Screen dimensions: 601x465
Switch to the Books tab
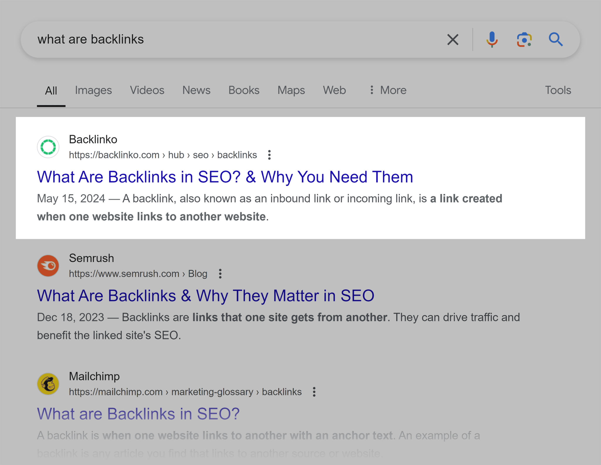tap(244, 90)
